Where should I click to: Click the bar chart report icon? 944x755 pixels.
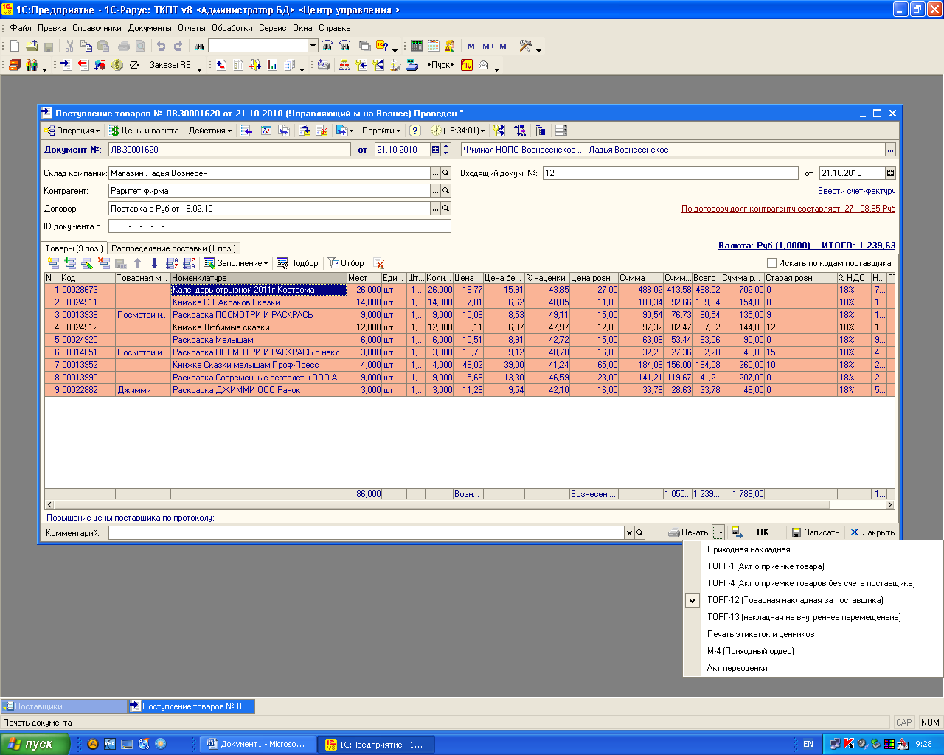point(272,65)
